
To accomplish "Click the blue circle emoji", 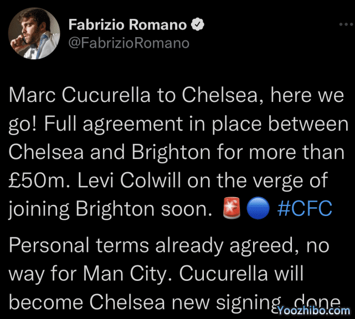I will 258,209.
